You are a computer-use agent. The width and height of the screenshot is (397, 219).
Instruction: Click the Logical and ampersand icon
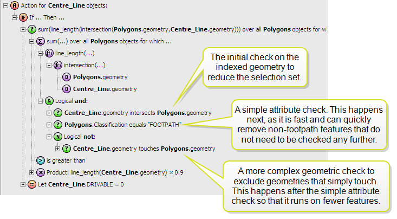(49, 101)
